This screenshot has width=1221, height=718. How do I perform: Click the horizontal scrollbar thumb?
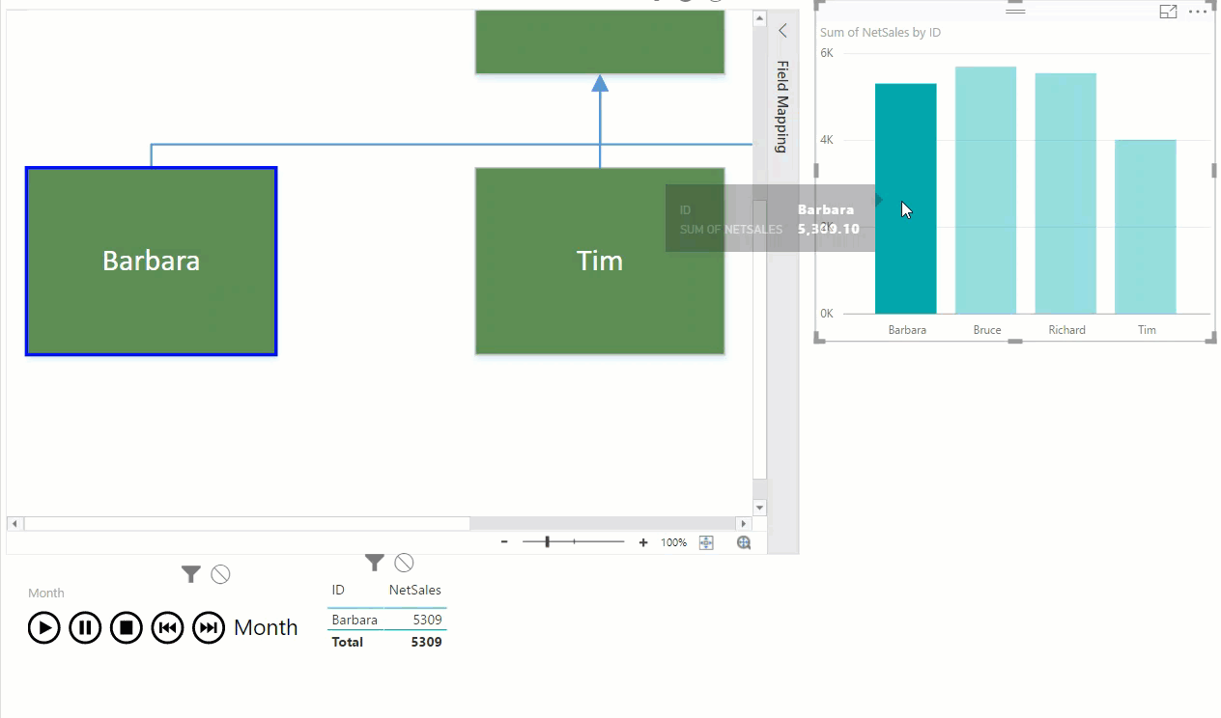click(247, 523)
